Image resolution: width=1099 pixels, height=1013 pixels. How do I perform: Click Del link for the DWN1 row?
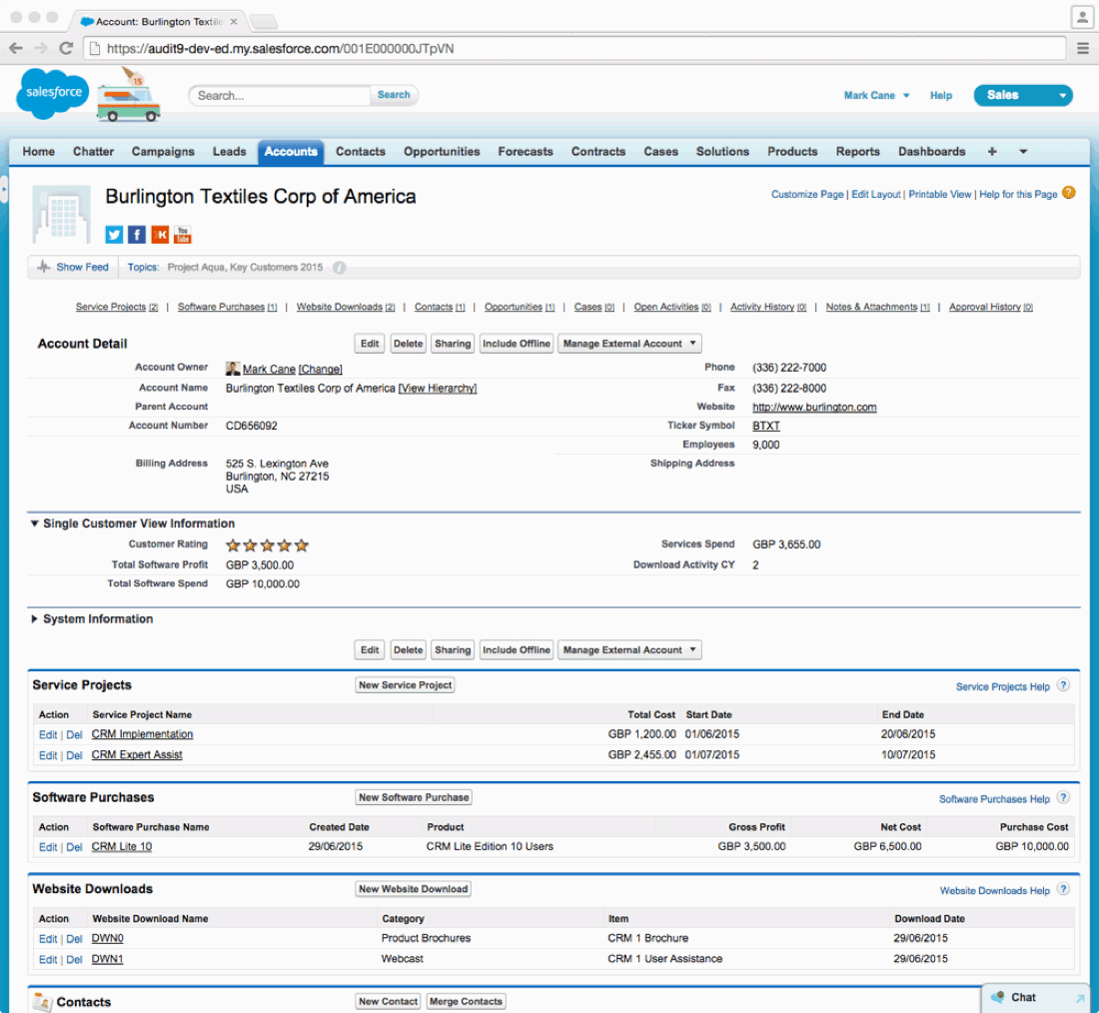coord(74,960)
